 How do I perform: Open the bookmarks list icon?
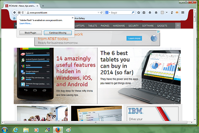point(144,13)
